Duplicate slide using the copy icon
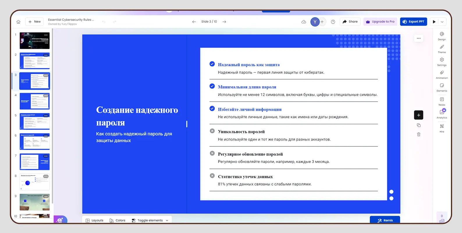The height and width of the screenshot is (233, 462). [419, 125]
